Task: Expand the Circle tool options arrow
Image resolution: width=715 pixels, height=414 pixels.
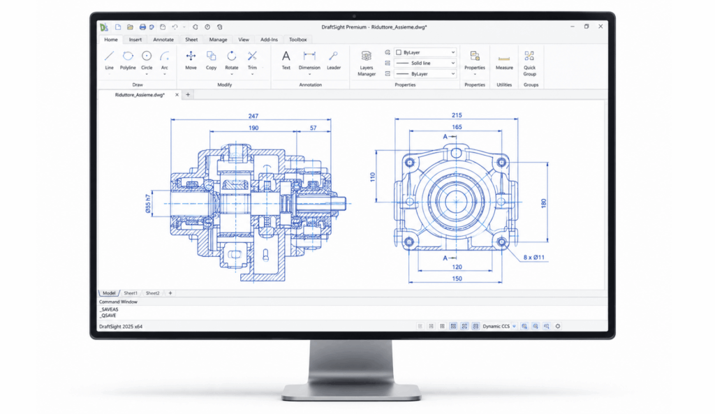Action: [x=147, y=74]
